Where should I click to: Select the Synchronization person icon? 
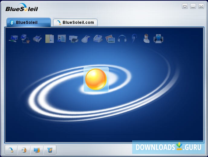[x=146, y=39]
